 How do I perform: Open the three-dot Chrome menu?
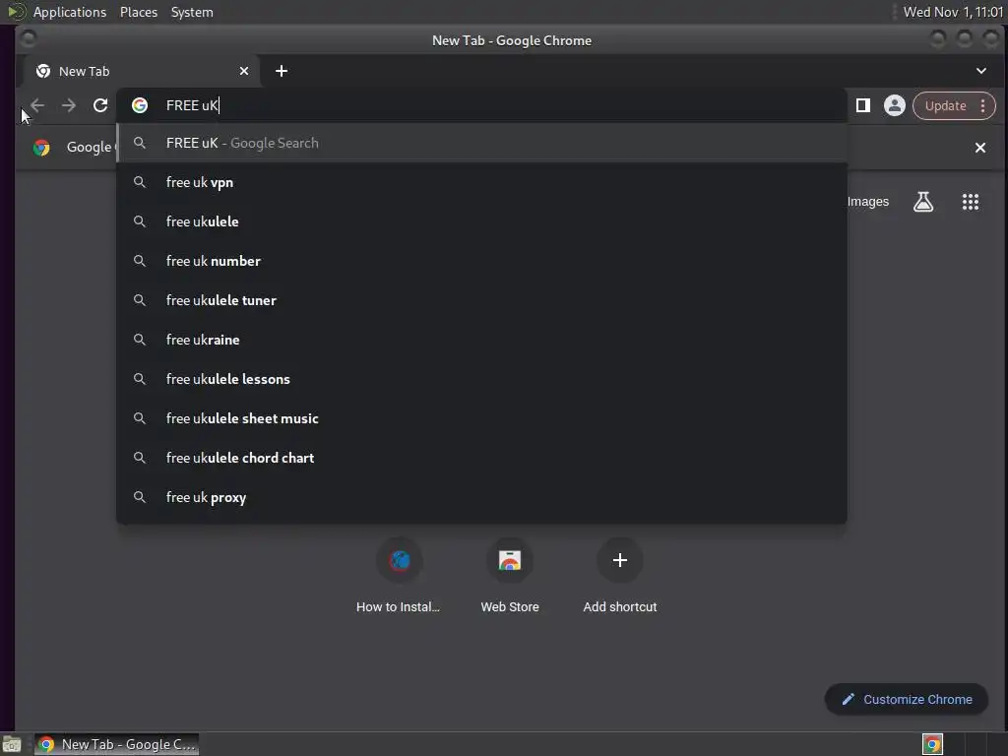coord(983,105)
